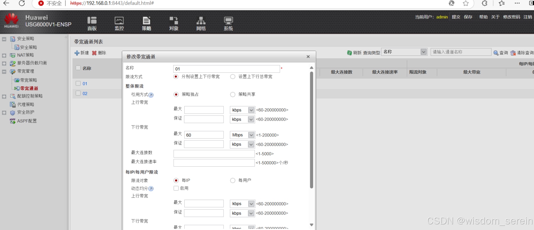Select 设置上下行总带宽 radio button
The image size is (534, 230).
pyautogui.click(x=233, y=77)
